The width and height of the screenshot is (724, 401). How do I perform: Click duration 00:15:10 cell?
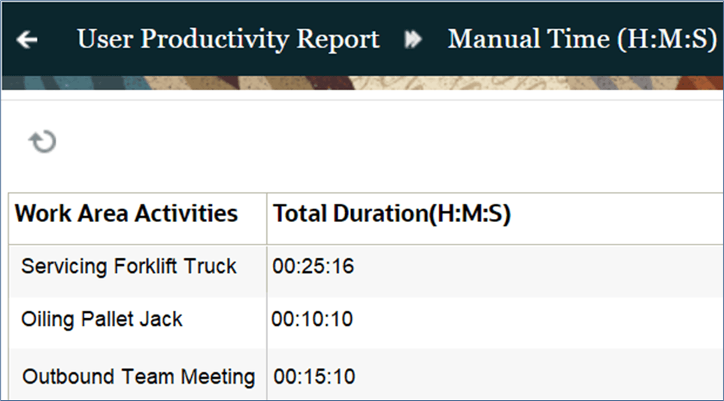[x=314, y=376]
